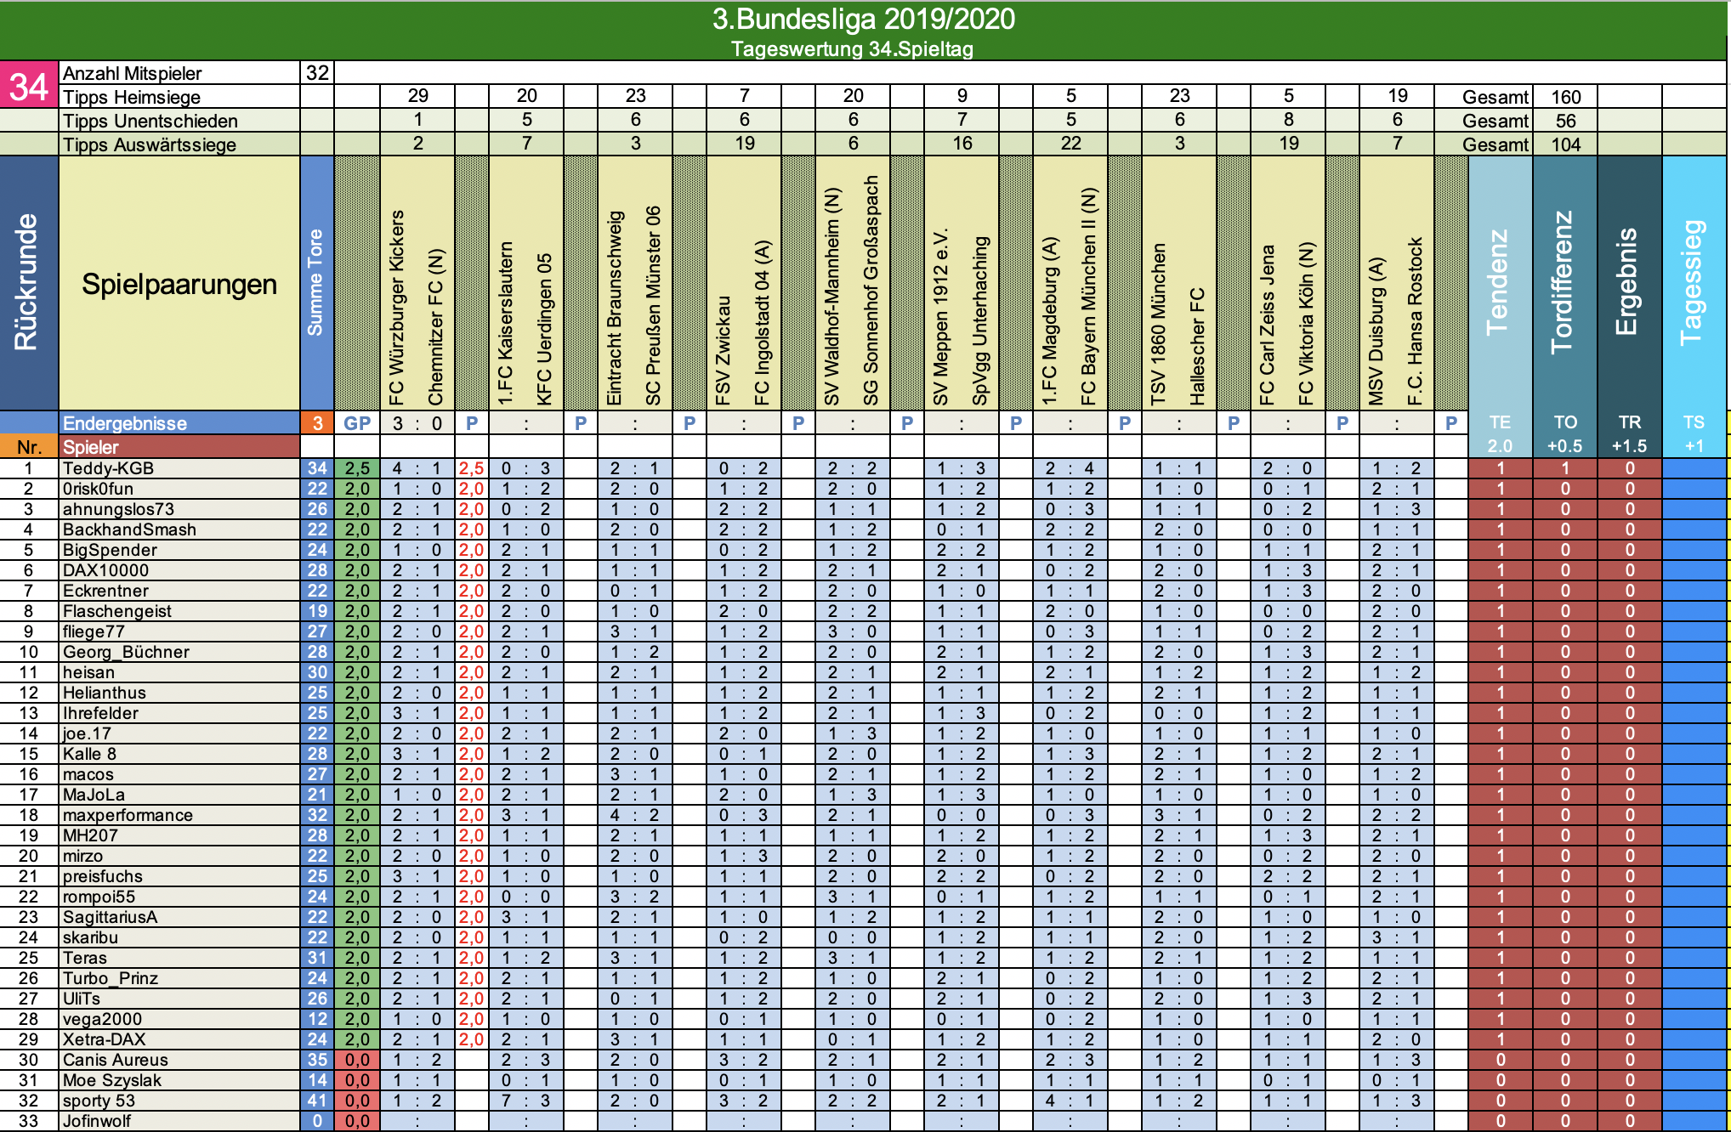Viewport: 1731px width, 1132px height.
Task: Select the player count value '32'
Action: [x=317, y=73]
